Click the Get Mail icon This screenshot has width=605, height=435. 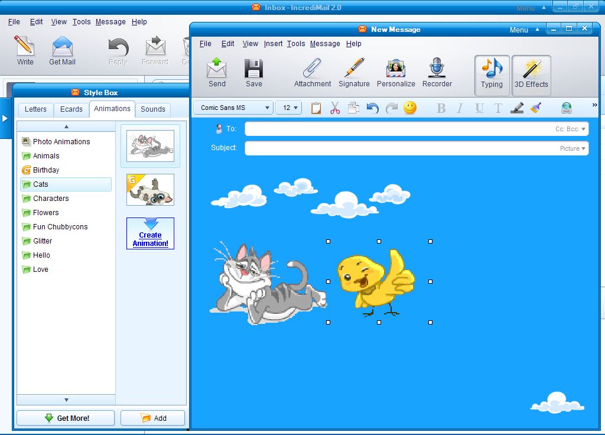(x=62, y=50)
